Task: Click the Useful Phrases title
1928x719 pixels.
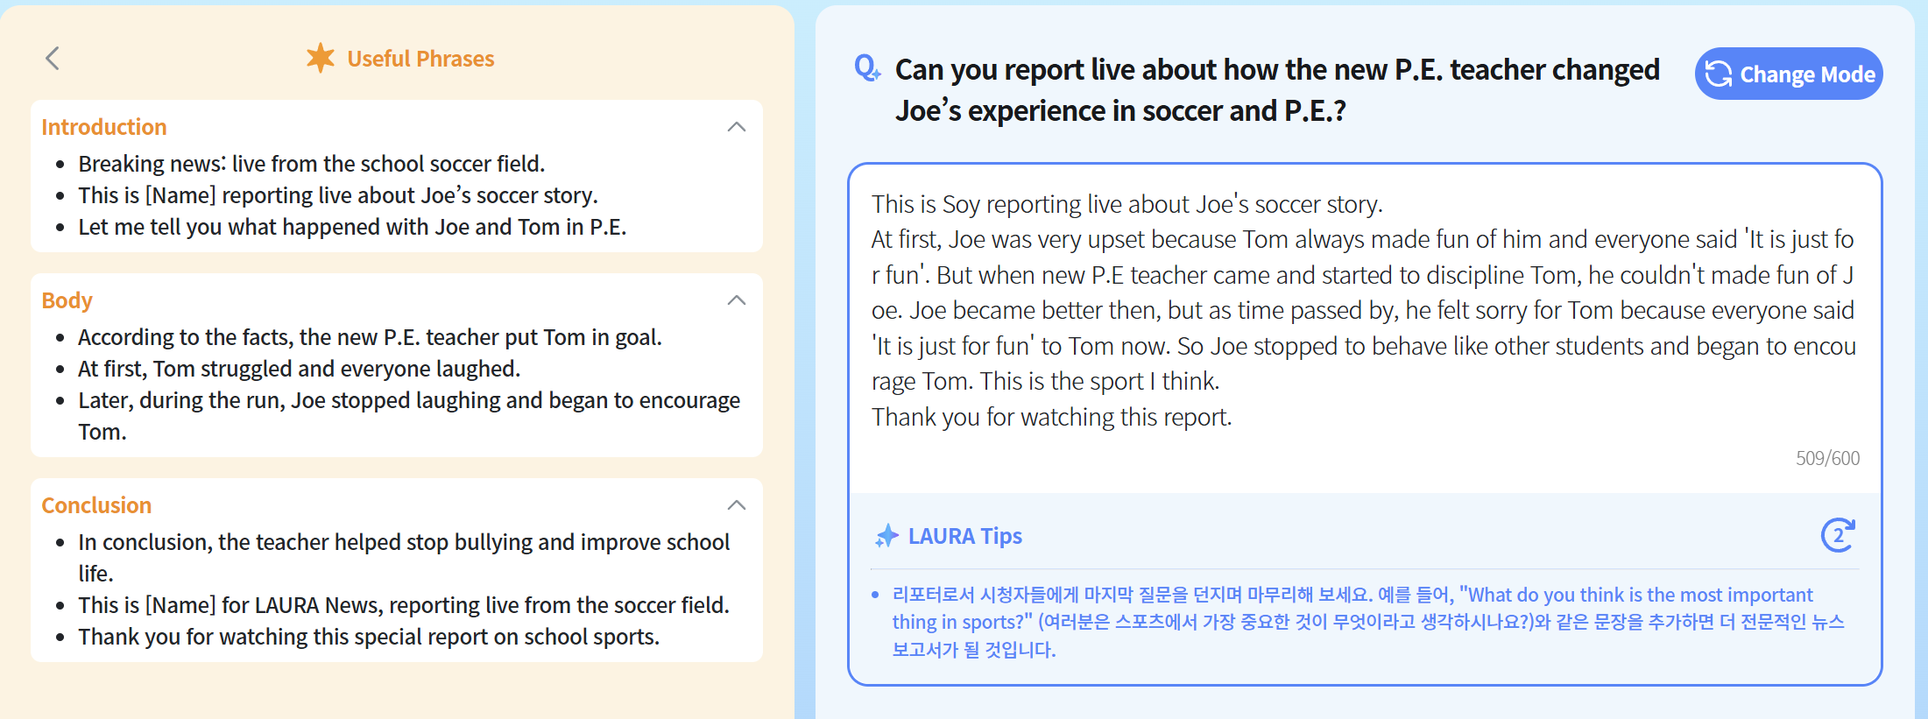Action: [420, 59]
